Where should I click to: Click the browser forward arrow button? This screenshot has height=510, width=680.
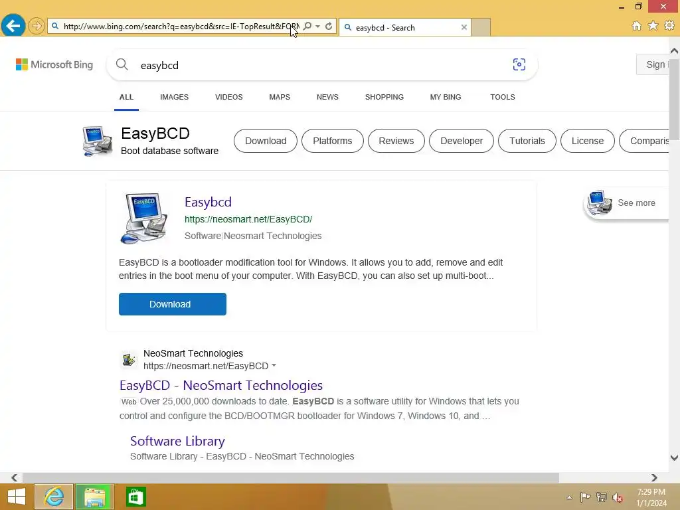[x=37, y=26]
